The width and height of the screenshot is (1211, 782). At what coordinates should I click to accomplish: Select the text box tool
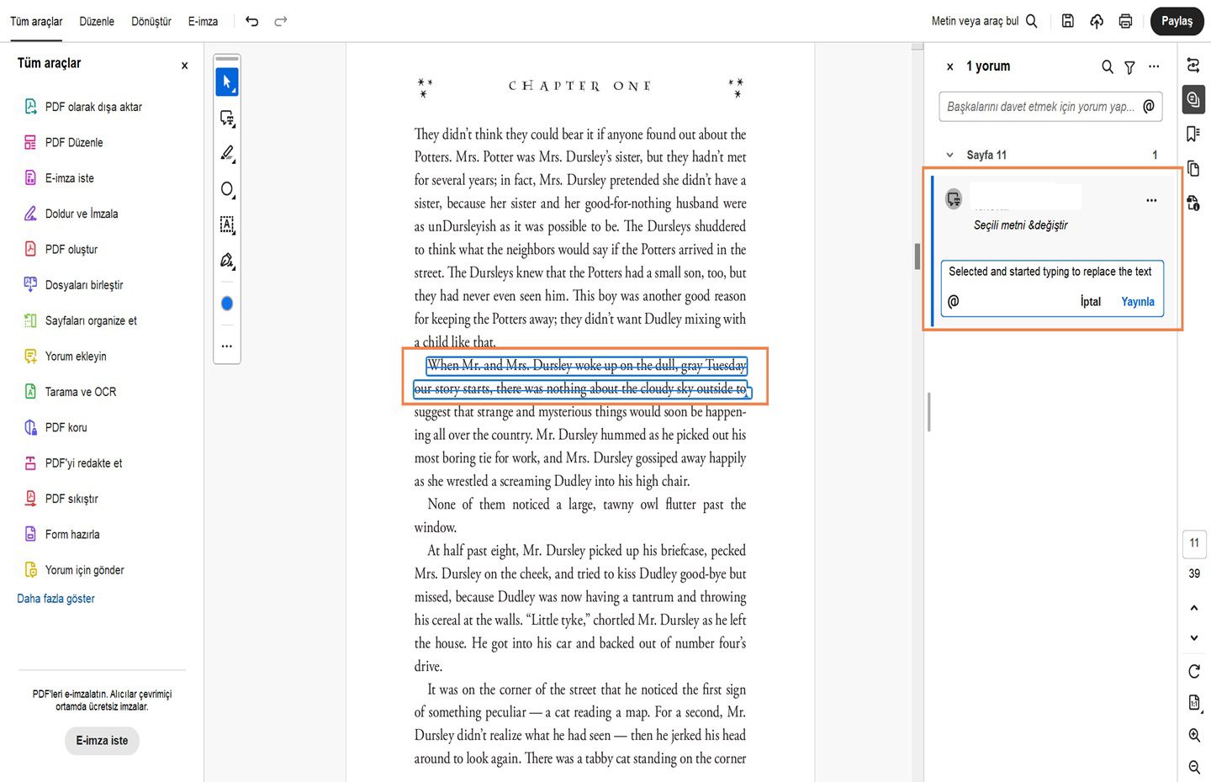[x=227, y=225]
